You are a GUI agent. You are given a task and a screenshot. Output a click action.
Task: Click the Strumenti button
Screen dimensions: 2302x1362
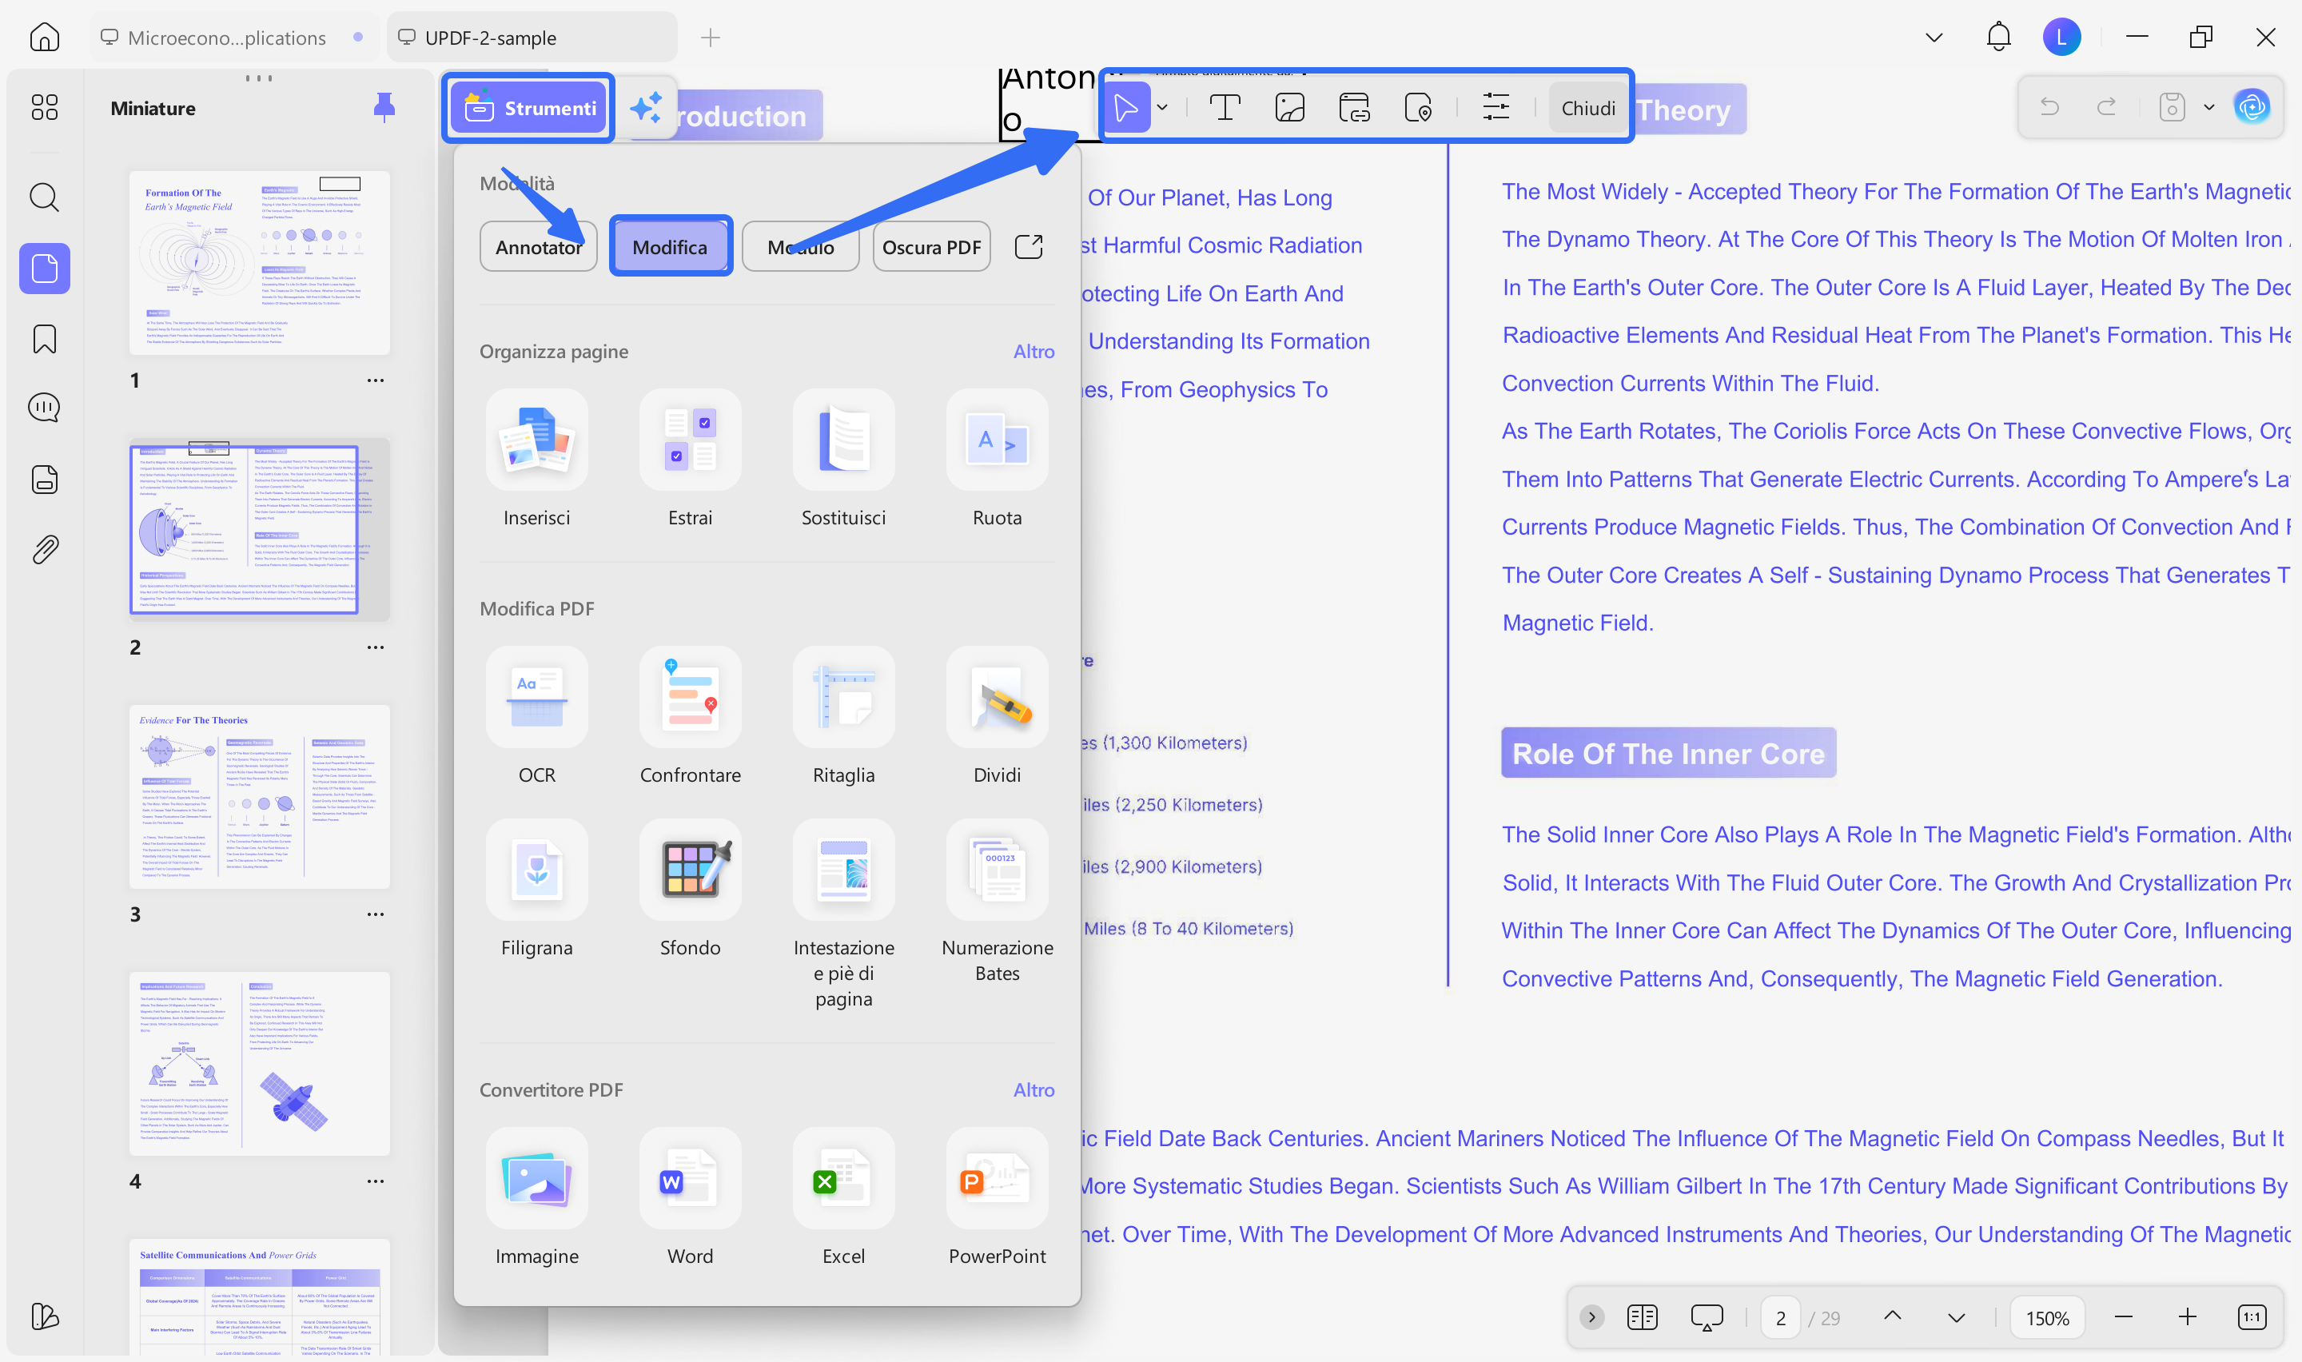[529, 107]
